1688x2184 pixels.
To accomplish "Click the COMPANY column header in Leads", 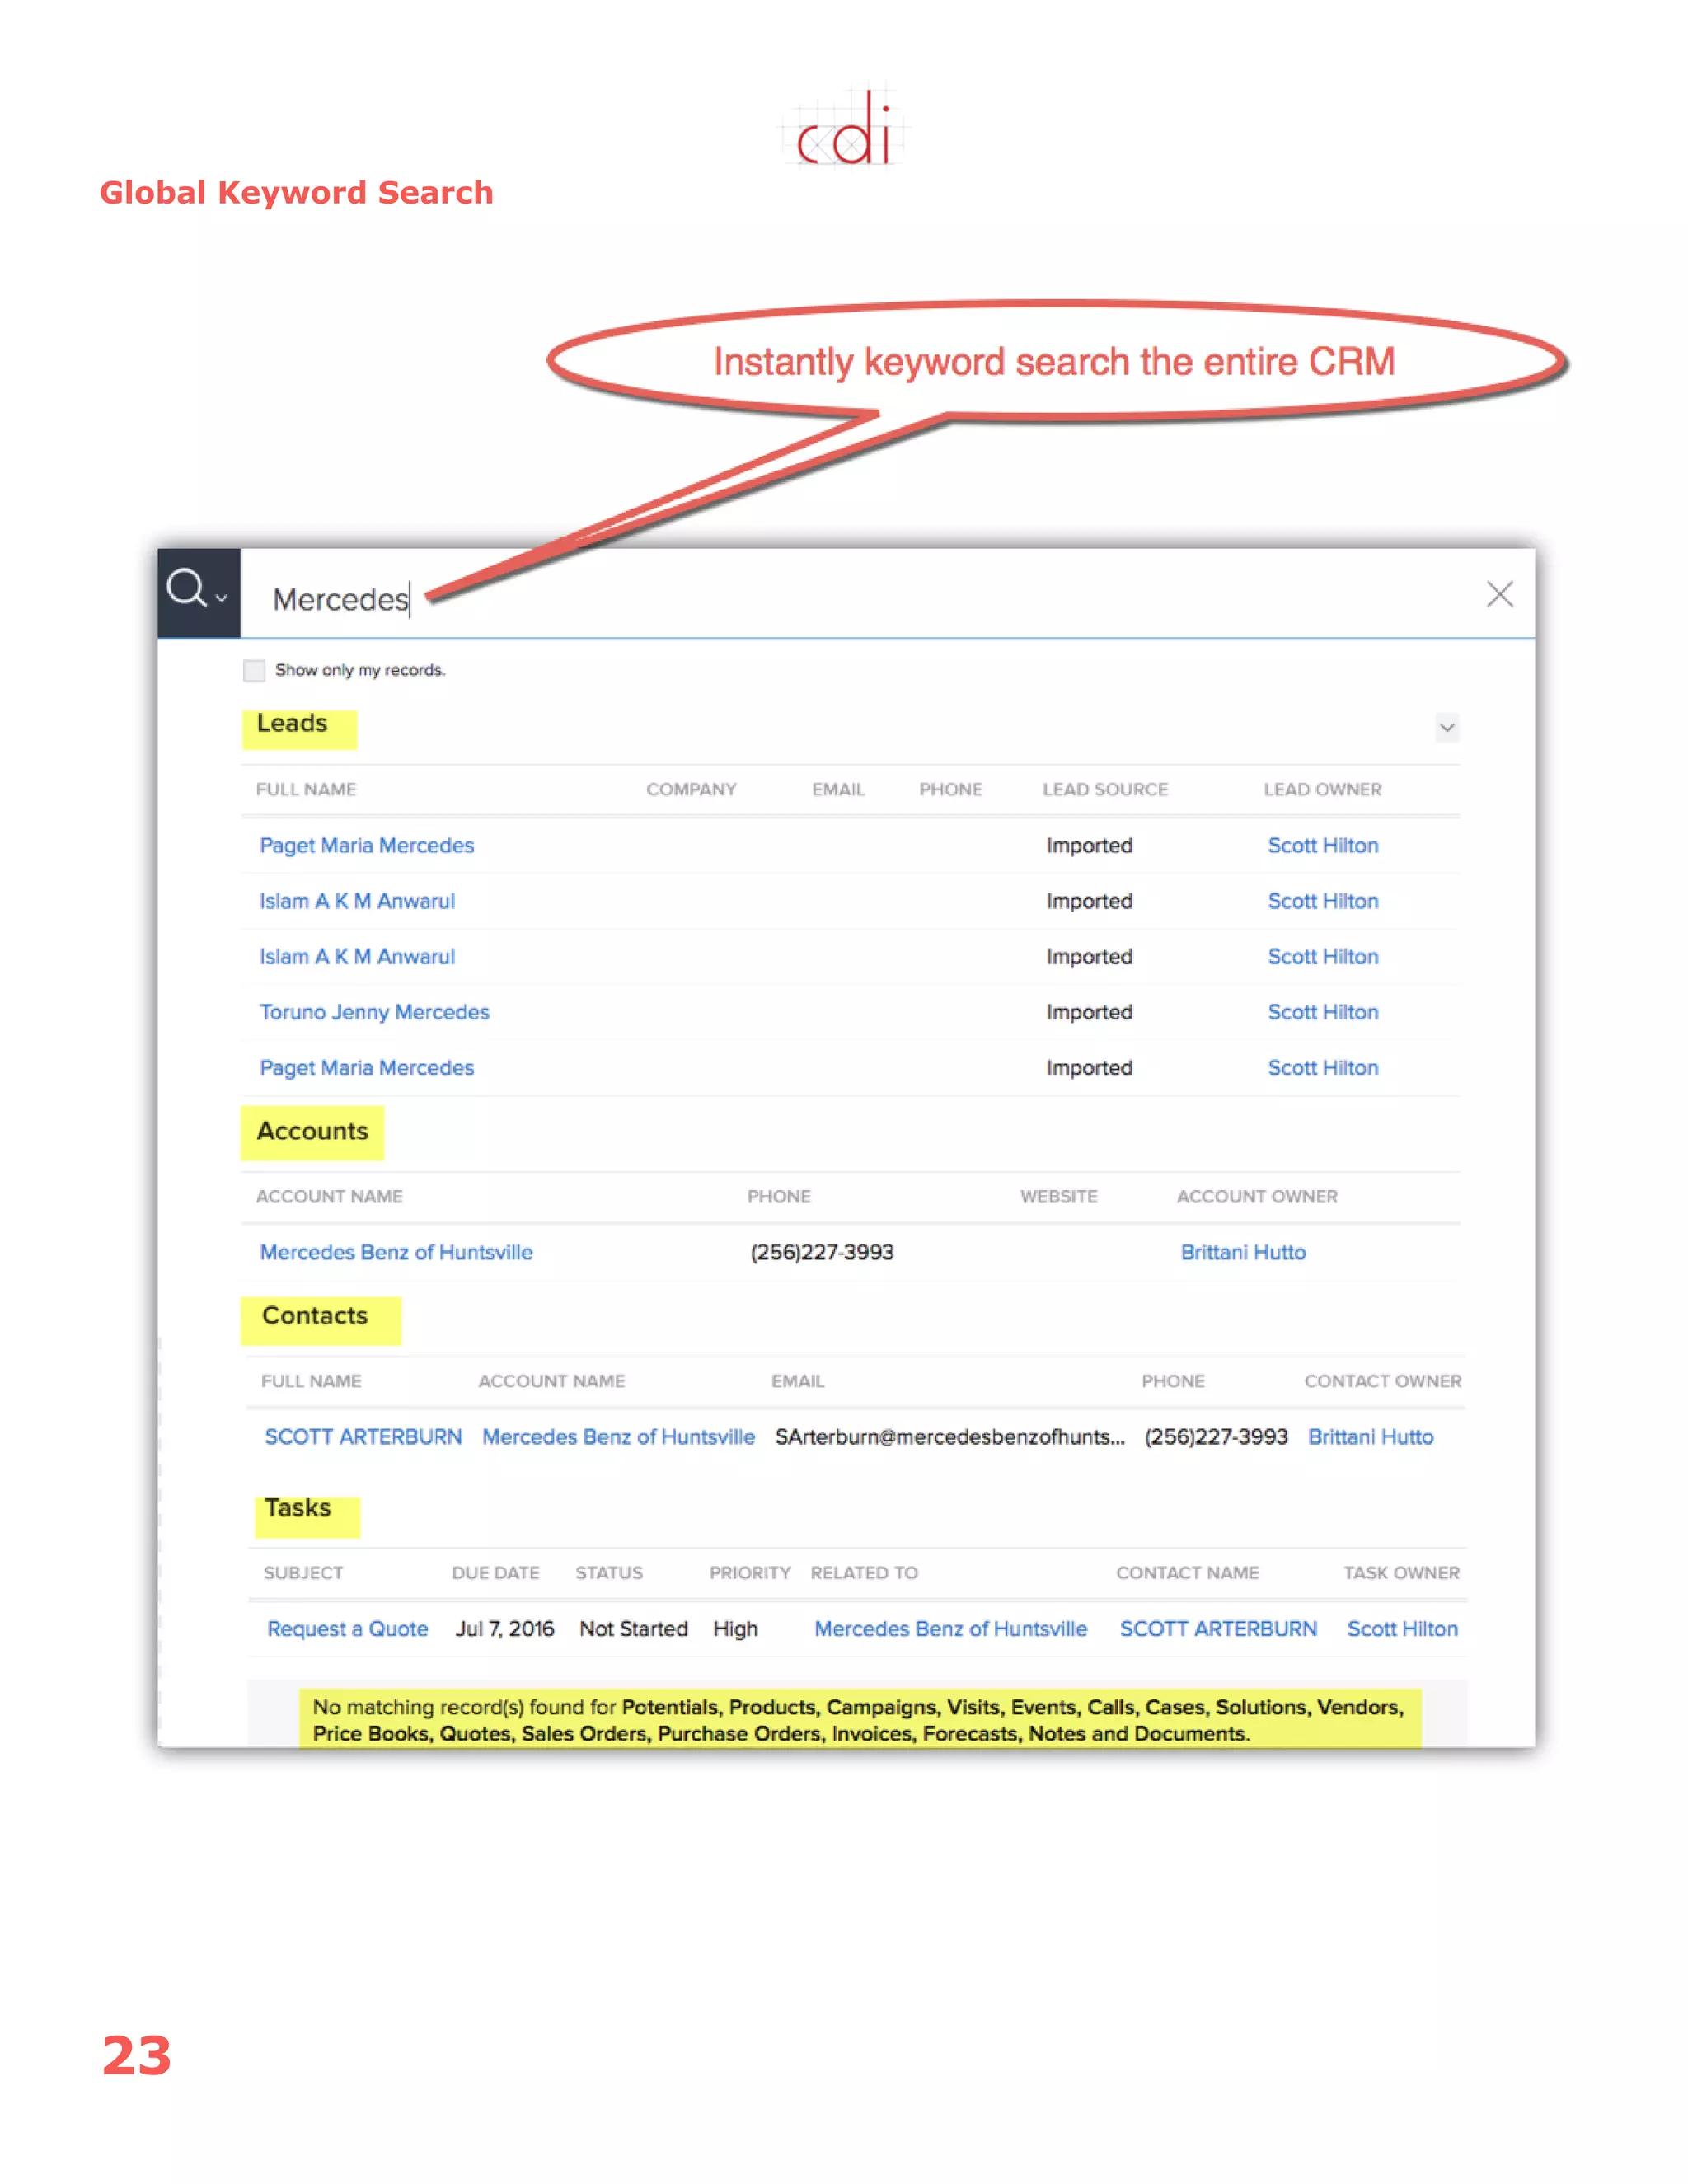I will (x=691, y=789).
